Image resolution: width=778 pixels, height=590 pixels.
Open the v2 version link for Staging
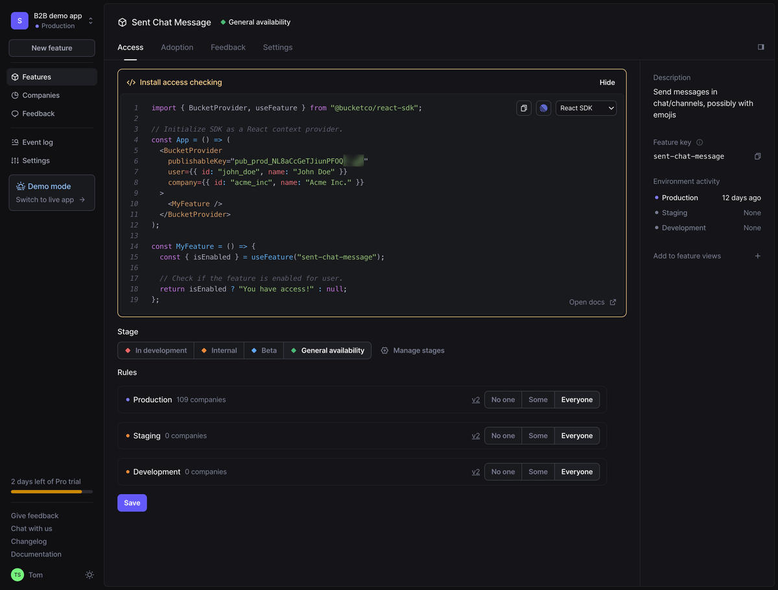tap(476, 436)
